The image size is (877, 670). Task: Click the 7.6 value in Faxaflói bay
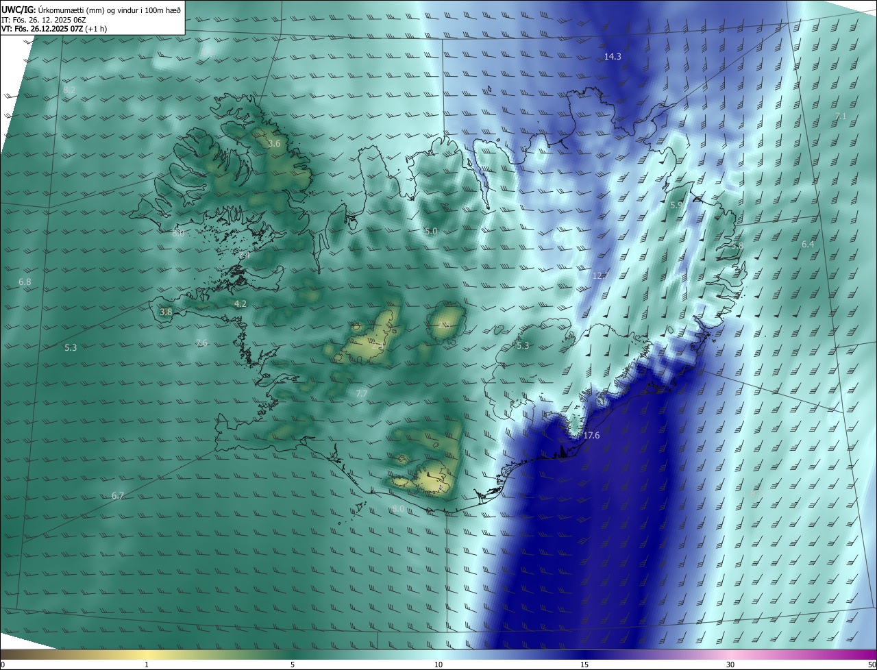(201, 343)
